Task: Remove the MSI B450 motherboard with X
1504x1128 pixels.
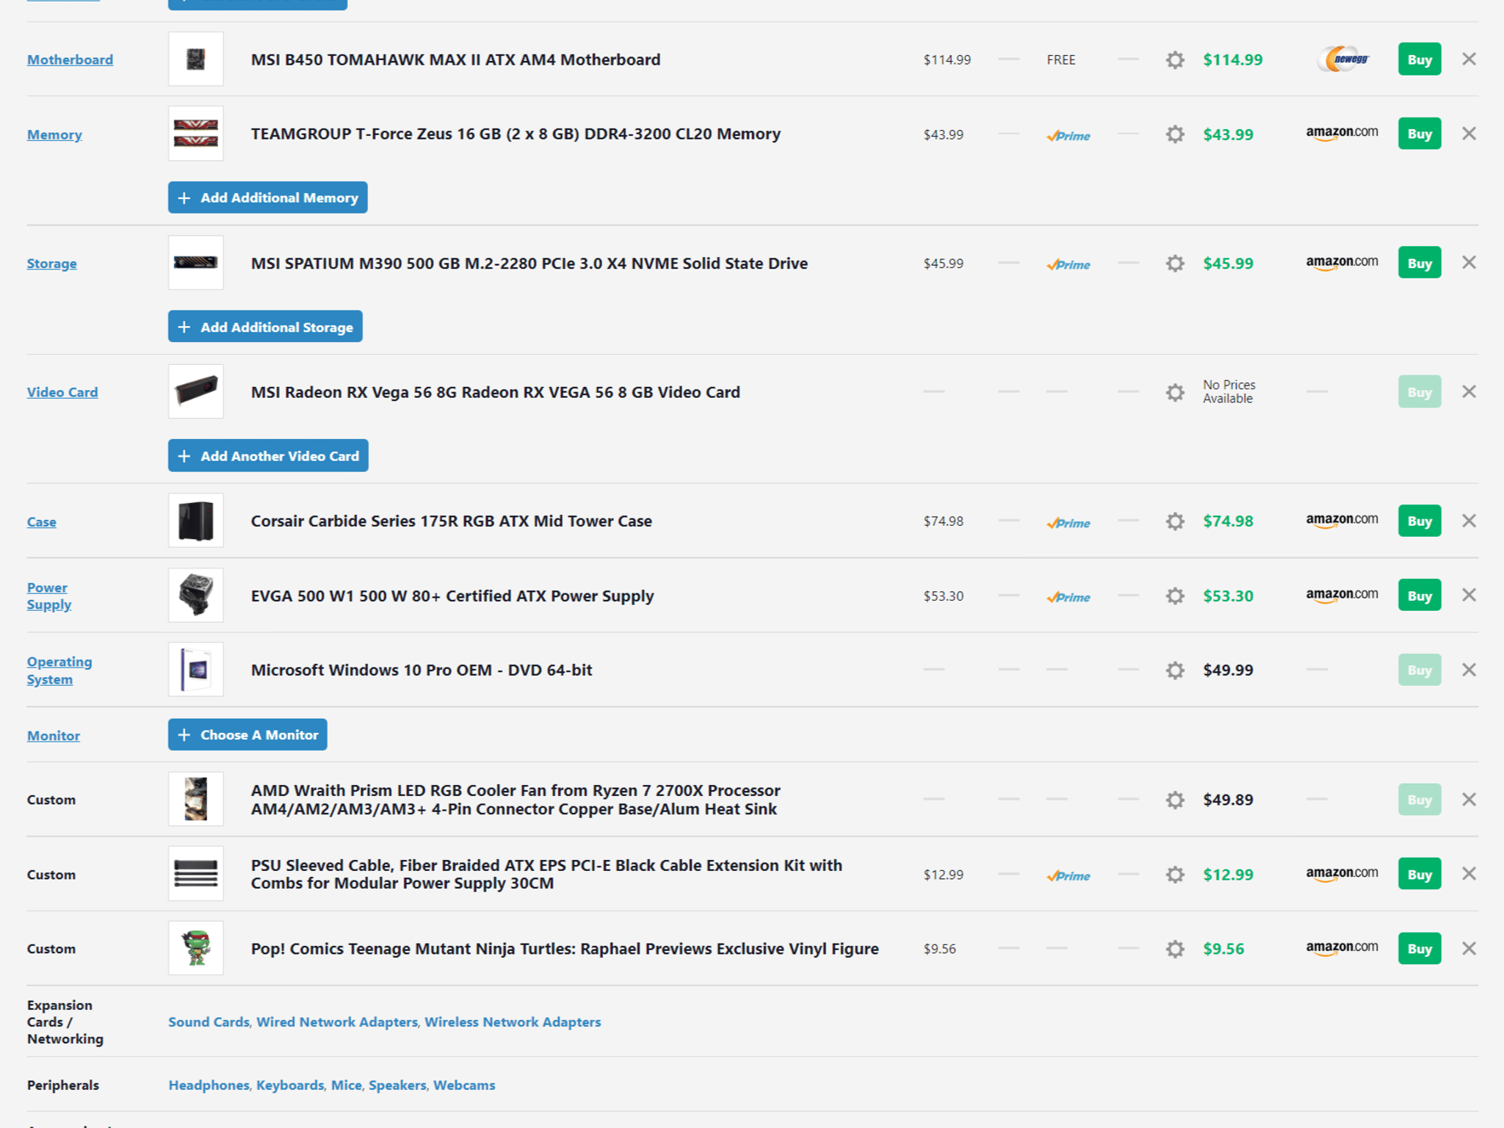Action: click(1469, 59)
